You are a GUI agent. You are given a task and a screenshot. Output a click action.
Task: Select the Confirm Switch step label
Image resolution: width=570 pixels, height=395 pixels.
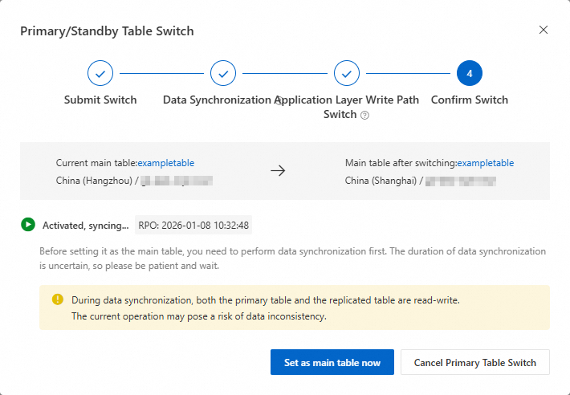[x=470, y=100]
